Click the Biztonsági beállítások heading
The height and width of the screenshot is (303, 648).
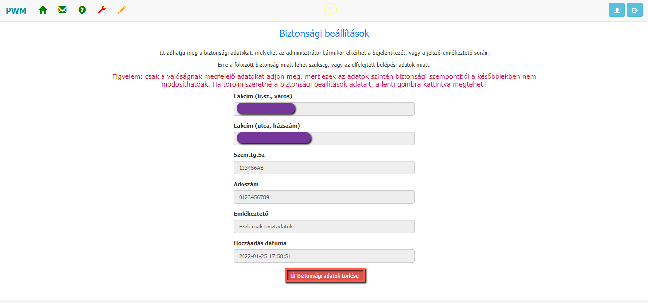[x=324, y=34]
